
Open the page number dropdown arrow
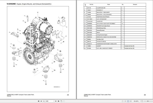point(54,101)
